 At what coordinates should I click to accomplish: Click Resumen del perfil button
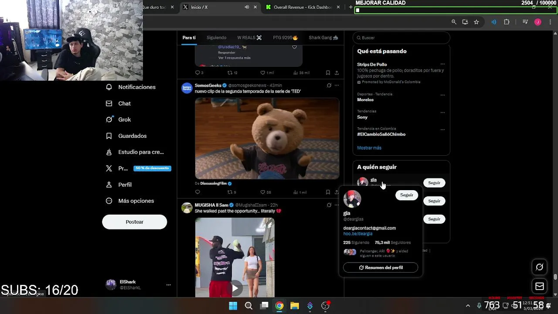click(381, 268)
